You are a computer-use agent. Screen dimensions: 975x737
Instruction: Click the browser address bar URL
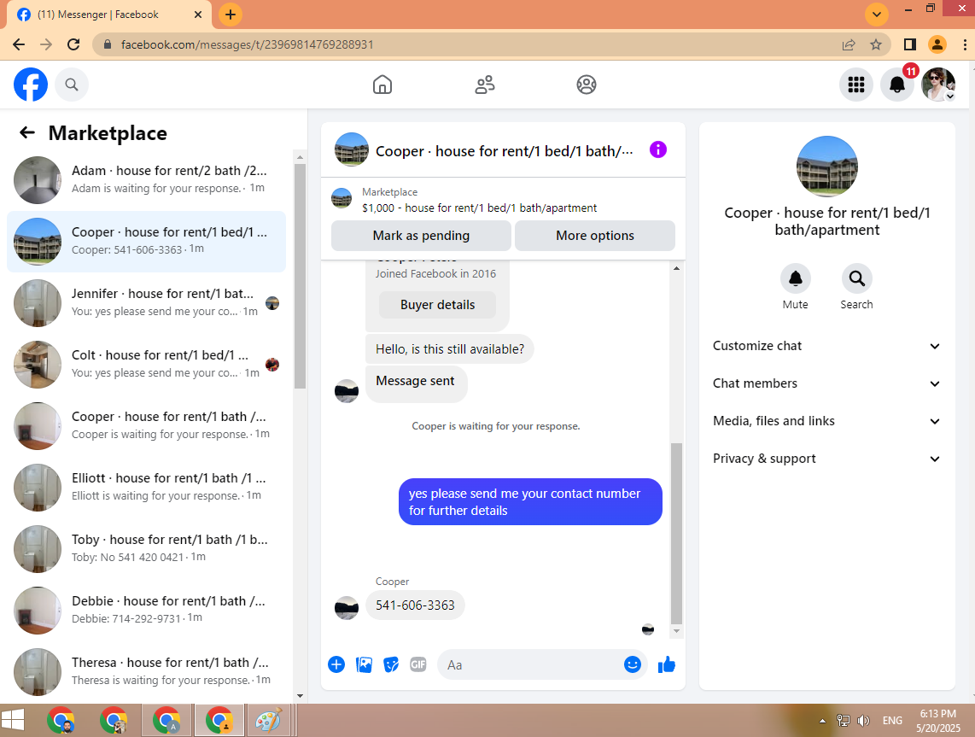point(247,44)
